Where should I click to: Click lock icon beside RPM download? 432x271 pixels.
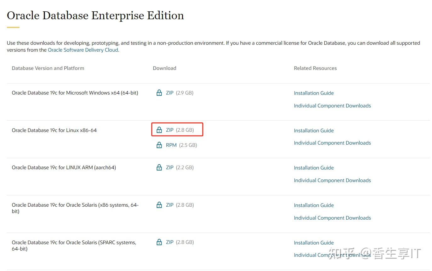coord(159,145)
